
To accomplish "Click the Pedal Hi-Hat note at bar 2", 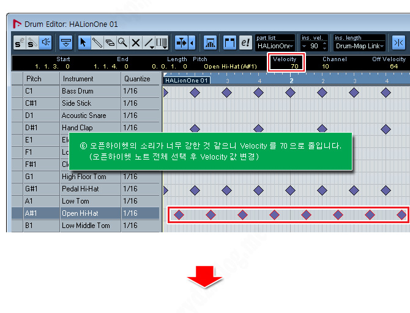I will (290, 191).
